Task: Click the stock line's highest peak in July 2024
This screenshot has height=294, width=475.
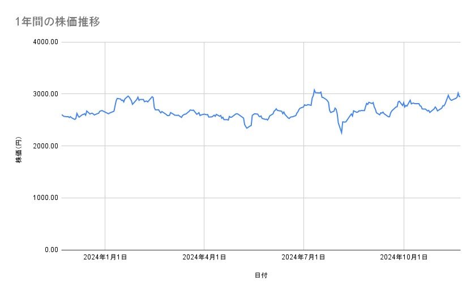Action: (314, 90)
